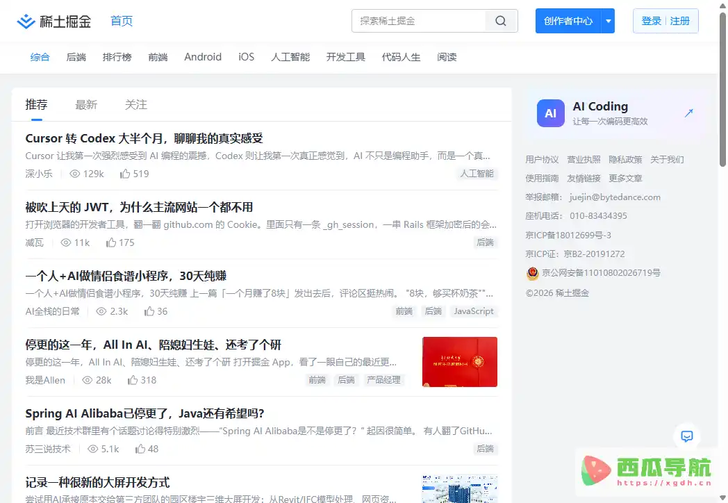Open article Cursor 转 Codex 大半个月

[x=144, y=138]
